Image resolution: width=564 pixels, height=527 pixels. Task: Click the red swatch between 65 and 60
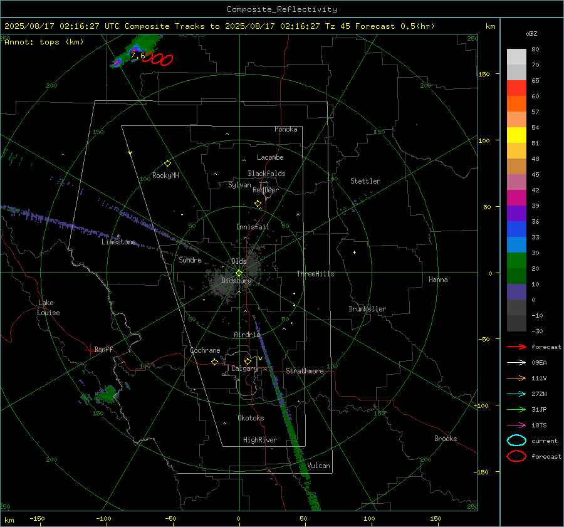pyautogui.click(x=516, y=88)
